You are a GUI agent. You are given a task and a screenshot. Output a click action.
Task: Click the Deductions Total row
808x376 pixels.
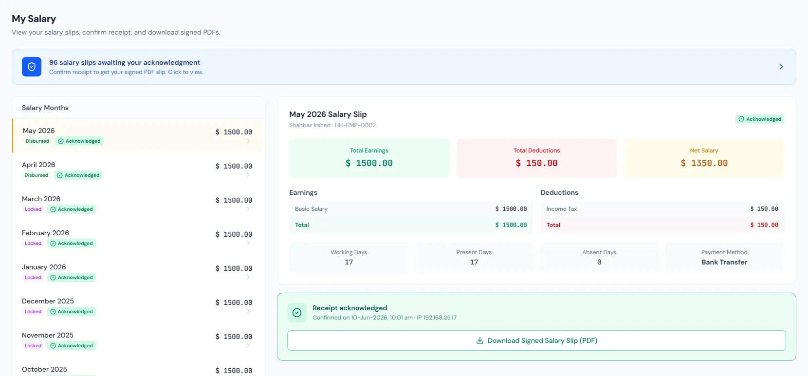(662, 225)
